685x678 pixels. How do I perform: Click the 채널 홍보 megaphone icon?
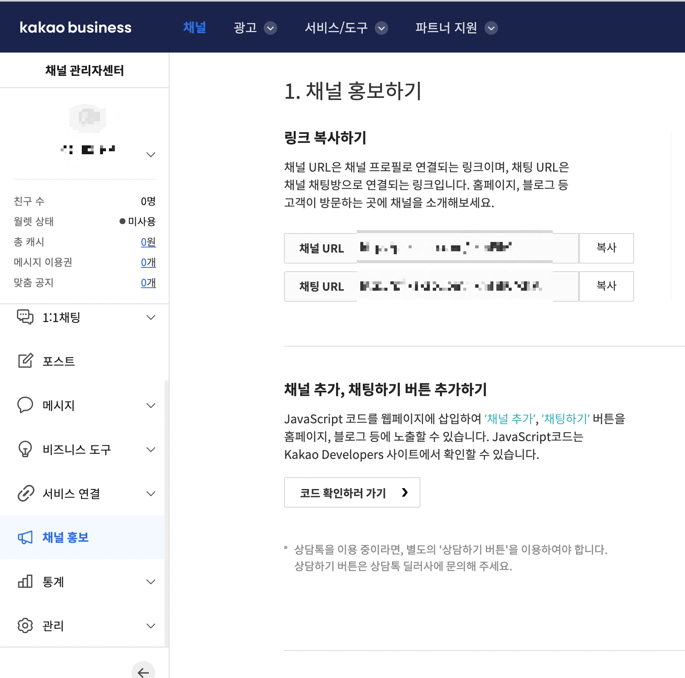coord(25,537)
